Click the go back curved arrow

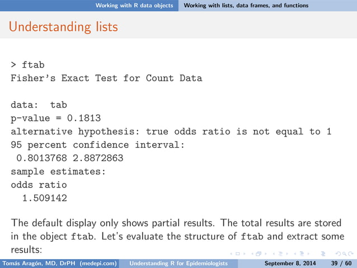point(338,253)
